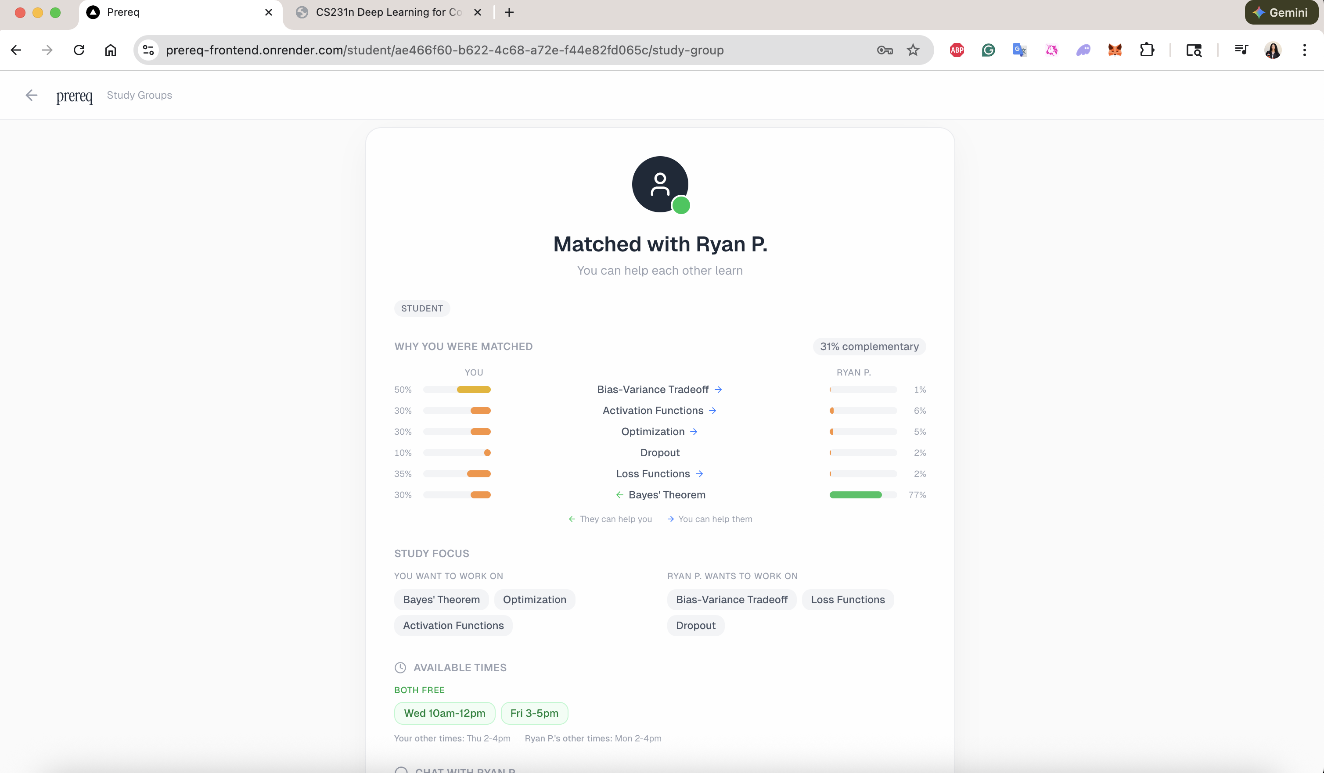This screenshot has width=1324, height=773.
Task: Open the MetaMask fox extension
Action: click(x=1114, y=50)
